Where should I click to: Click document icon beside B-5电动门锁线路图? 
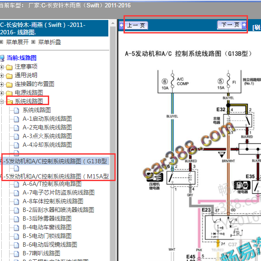17,236
